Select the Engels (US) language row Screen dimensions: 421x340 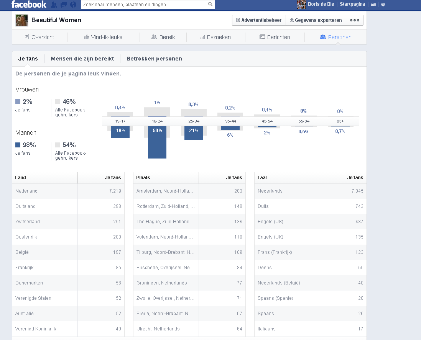coord(310,221)
